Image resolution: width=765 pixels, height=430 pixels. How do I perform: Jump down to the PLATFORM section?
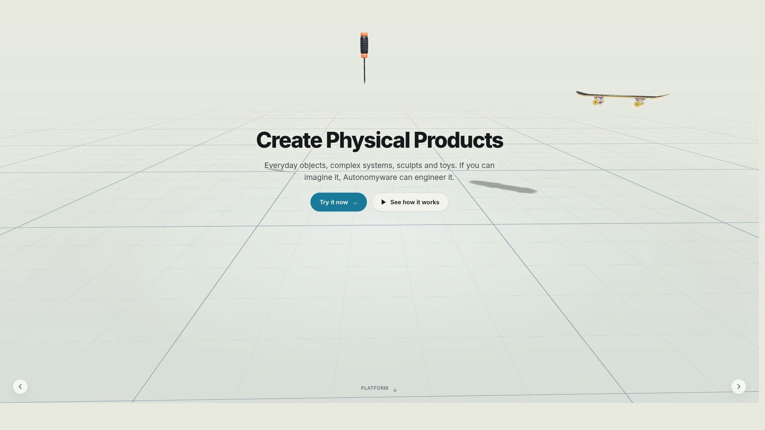[379, 389]
